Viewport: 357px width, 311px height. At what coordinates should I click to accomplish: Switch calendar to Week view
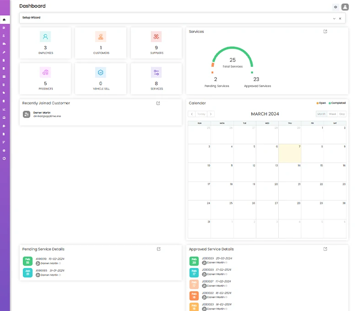[x=332, y=114]
